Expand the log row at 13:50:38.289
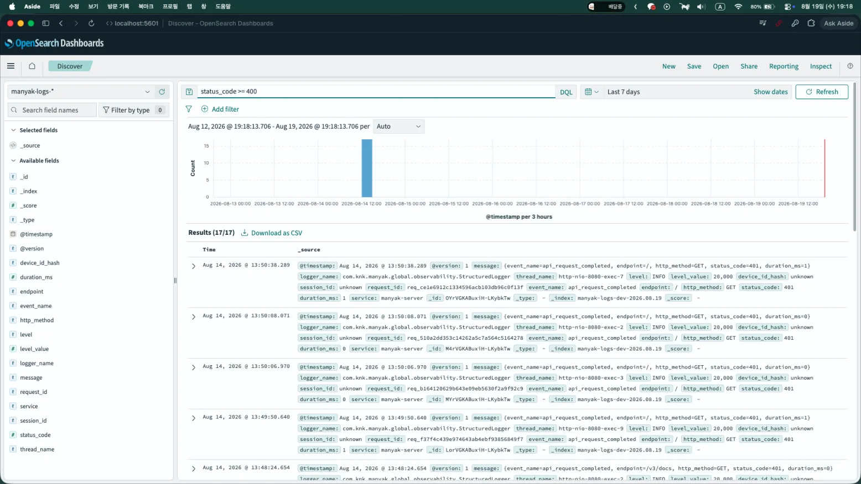 (194, 266)
